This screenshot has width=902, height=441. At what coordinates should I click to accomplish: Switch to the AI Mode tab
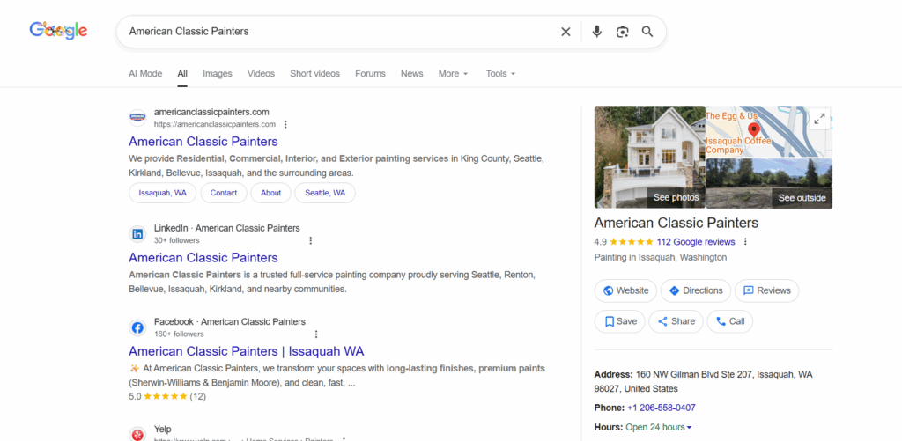pyautogui.click(x=145, y=74)
